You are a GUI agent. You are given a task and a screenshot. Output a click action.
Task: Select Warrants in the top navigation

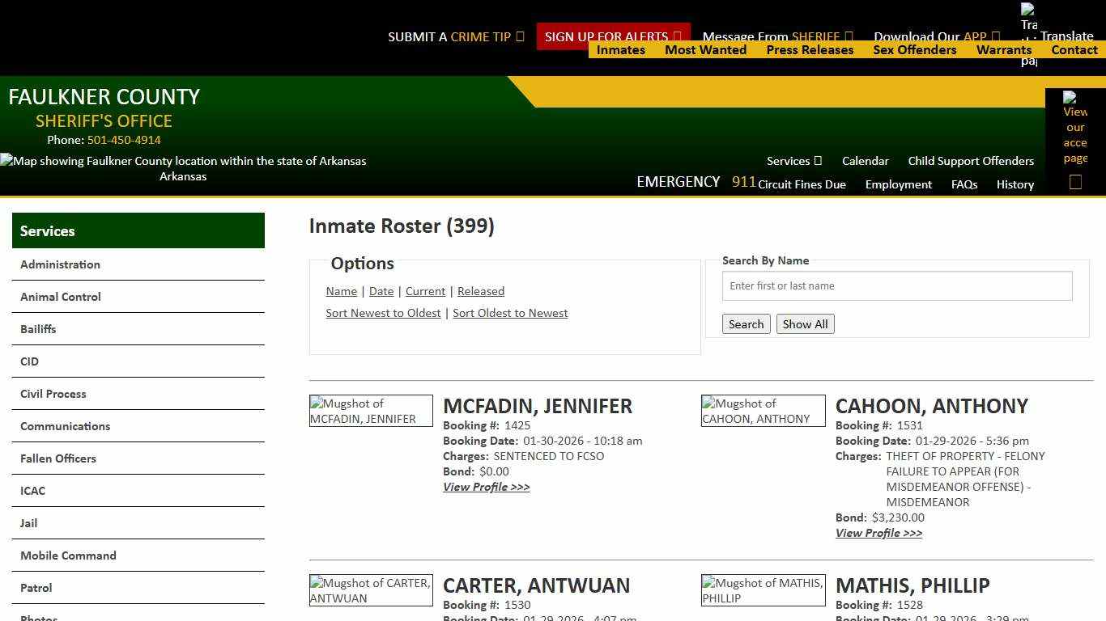[1004, 49]
